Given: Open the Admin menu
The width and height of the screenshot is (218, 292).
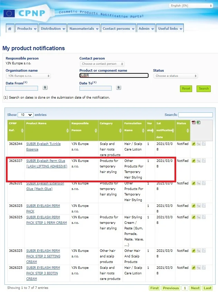Looking at the screenshot, I should [x=146, y=28].
